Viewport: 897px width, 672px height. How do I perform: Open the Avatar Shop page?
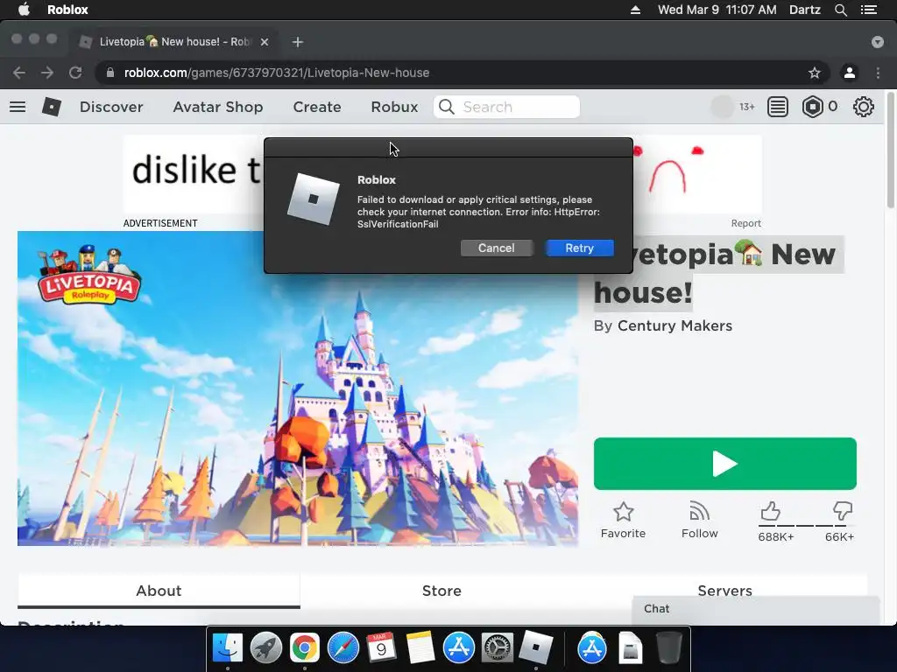click(218, 107)
